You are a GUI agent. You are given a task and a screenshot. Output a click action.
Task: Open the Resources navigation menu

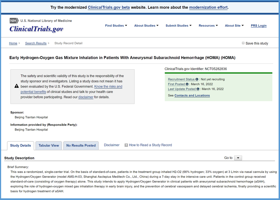click(x=208, y=26)
